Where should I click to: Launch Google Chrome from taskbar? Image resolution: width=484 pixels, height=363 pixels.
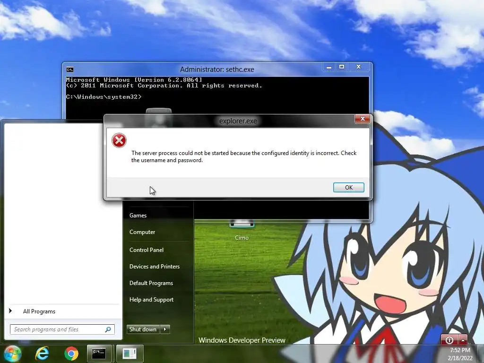[x=71, y=354]
